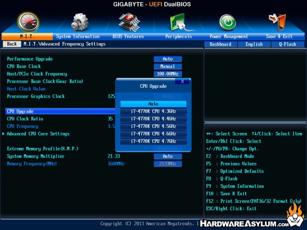The width and height of the screenshot is (307, 230).
Task: Click the F7 Optimized Defaults help line
Action: [235, 171]
